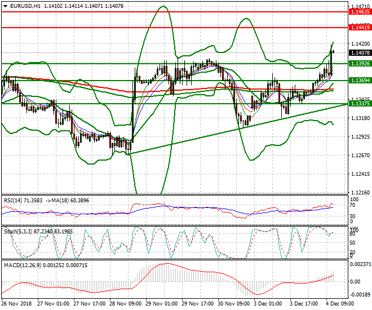372x310 pixels.
Task: Select the green 1.13926 level label
Action: point(360,64)
